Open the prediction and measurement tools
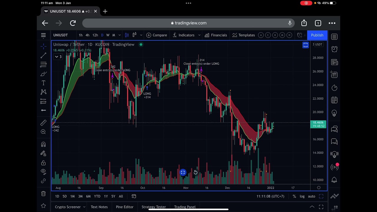This screenshot has height=212, width=377. pos(43,101)
